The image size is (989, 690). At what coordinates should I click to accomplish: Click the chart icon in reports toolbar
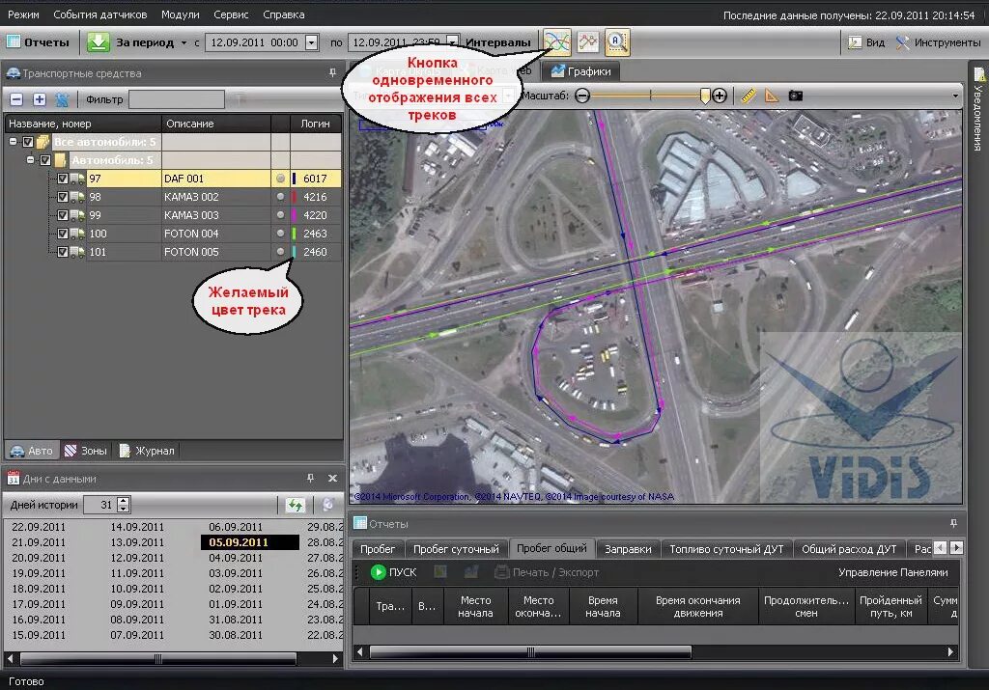(x=470, y=572)
